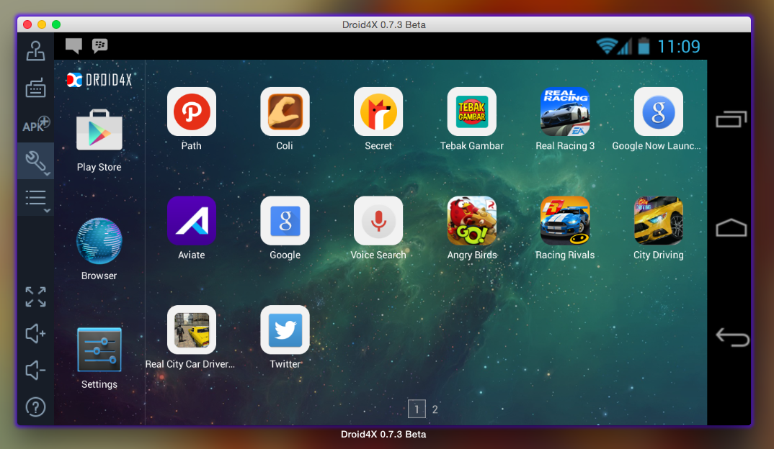The image size is (774, 449).
Task: Open the Twitter app
Action: tap(285, 330)
